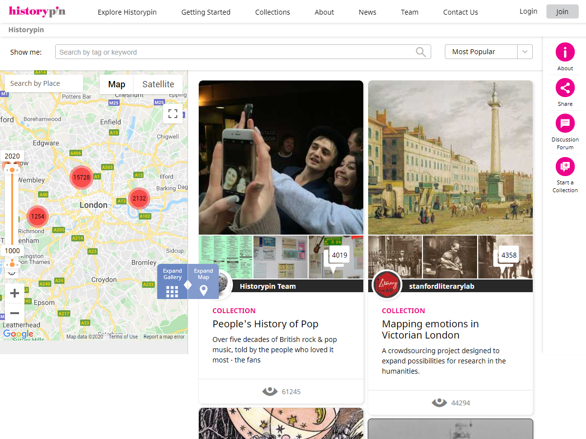
Task: Select the Map view type
Action: click(116, 84)
